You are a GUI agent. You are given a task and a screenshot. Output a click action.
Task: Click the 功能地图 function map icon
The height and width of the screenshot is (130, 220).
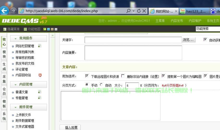tap(25, 29)
